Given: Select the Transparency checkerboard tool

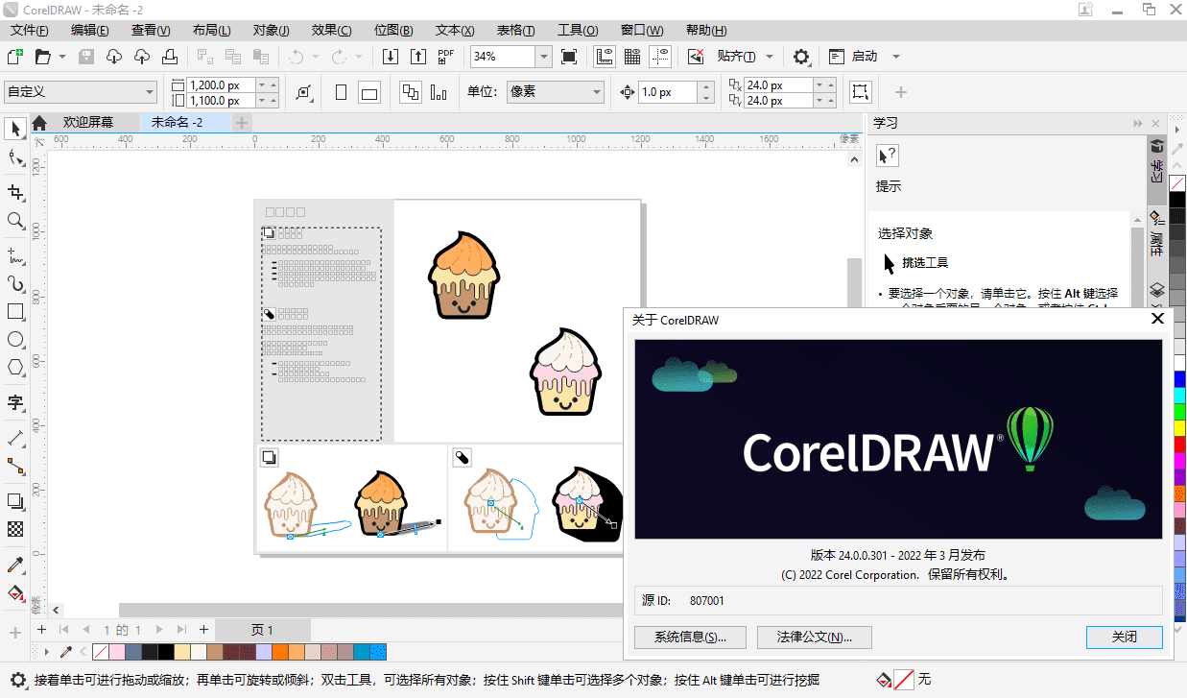Looking at the screenshot, I should (x=15, y=528).
